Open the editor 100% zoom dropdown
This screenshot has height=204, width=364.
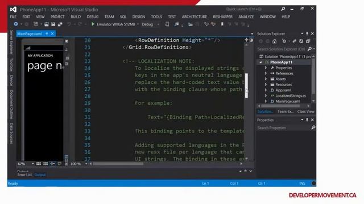click(x=86, y=164)
